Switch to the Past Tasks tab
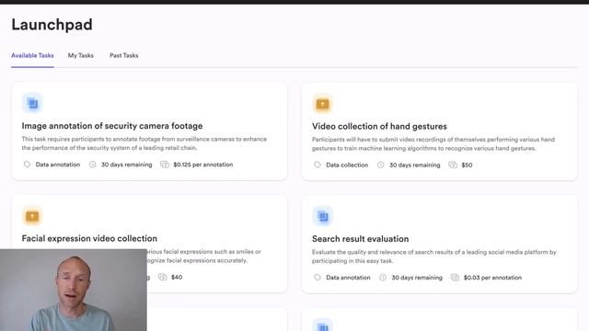Screen dimensions: 589x331 coord(124,55)
